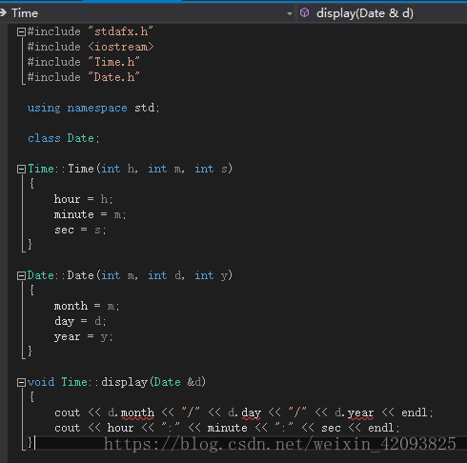
Task: Click the purple cube icon beside display(Date & d)
Action: 304,13
